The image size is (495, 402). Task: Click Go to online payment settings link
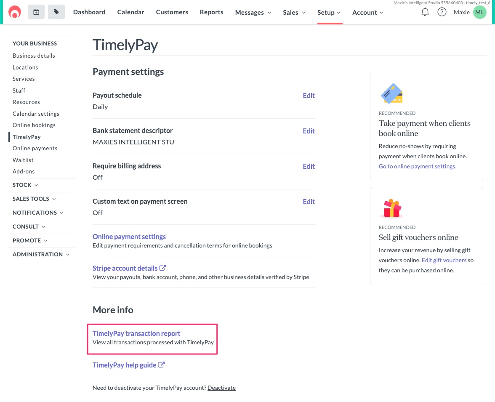418,166
